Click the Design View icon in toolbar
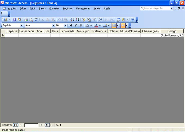This screenshot has width=185, height=132. pos(5,20)
